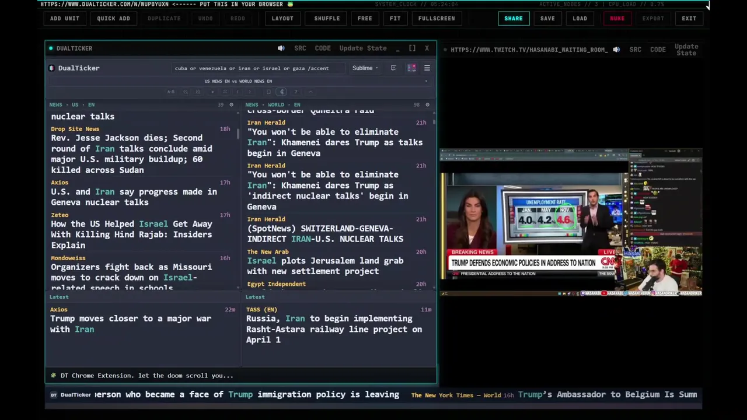Click the Shuffle menu item
Viewport: 747px width, 420px height.
[x=327, y=19]
